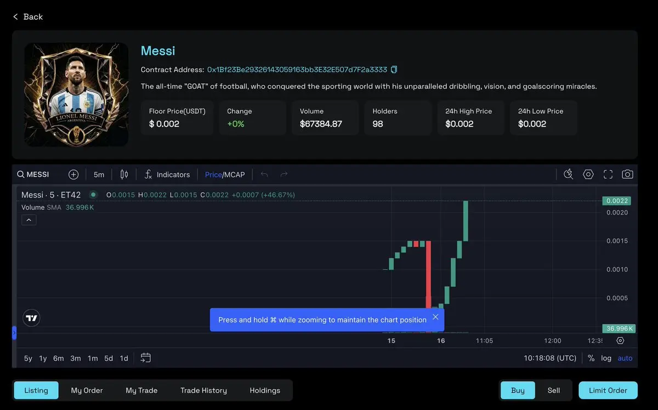The image size is (658, 410).
Task: Copy the contract address via copy icon
Action: coord(394,70)
